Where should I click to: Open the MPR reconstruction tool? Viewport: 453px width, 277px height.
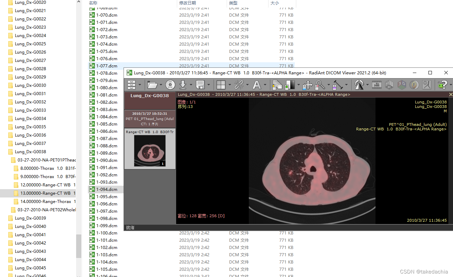click(389, 85)
